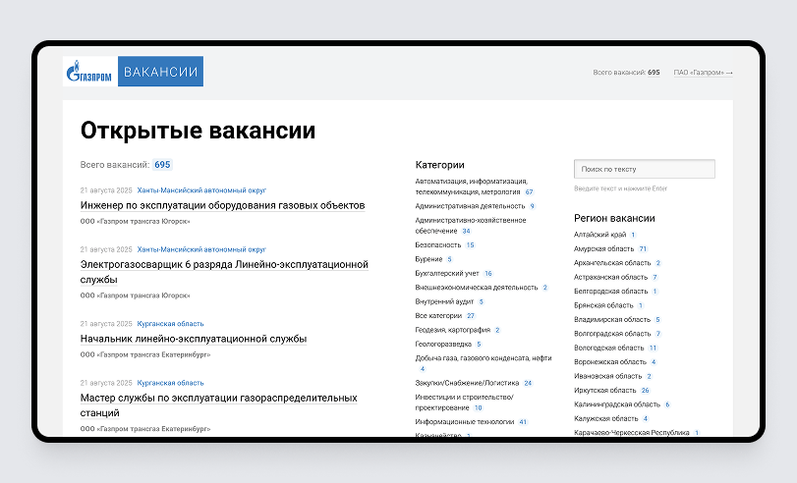
Task: Filter by region Владимирская область
Action: pos(612,320)
